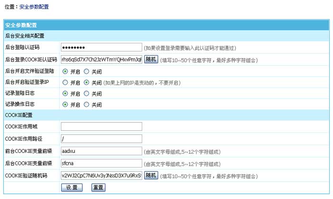
Task: Enable 后台开启文件验证登陆 with 开启 radio
Action: pos(65,71)
